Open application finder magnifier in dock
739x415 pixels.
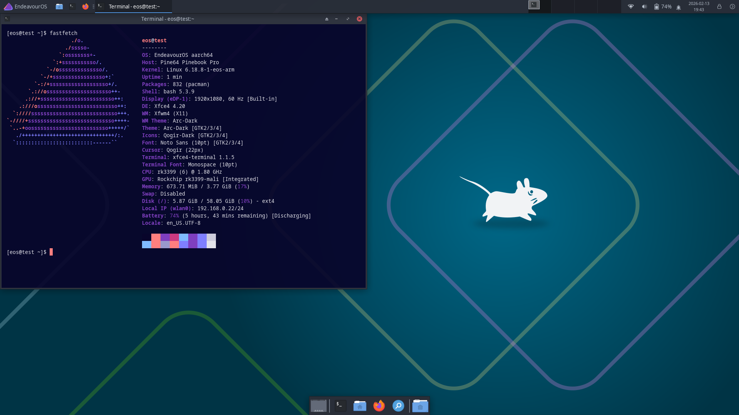pyautogui.click(x=398, y=406)
